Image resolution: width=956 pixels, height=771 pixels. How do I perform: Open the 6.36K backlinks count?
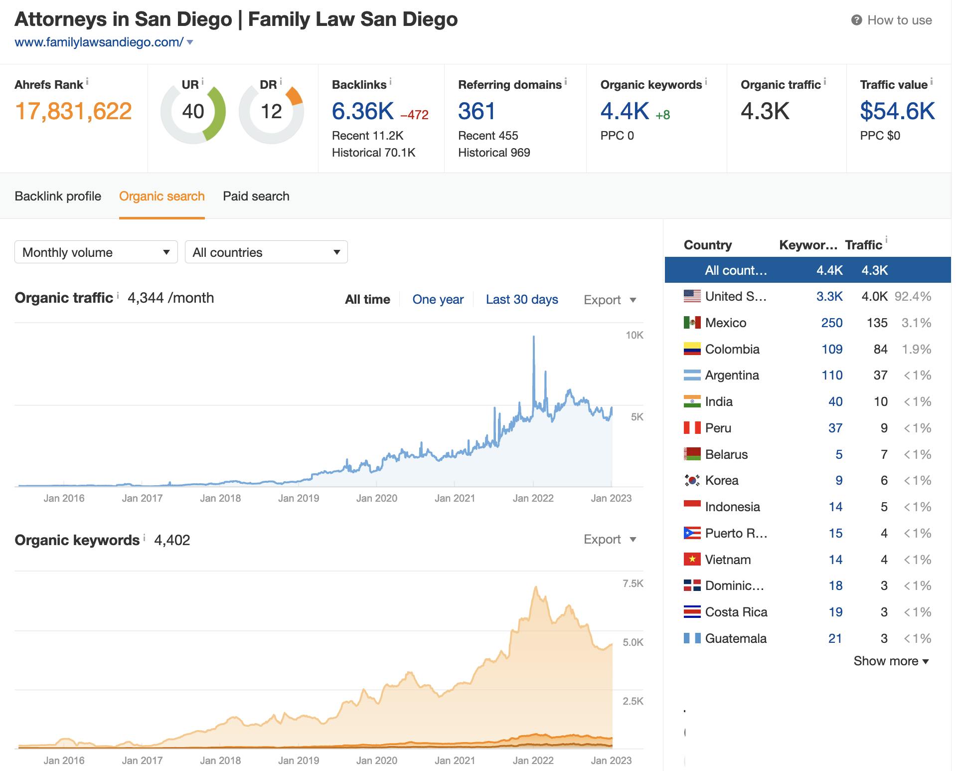363,111
